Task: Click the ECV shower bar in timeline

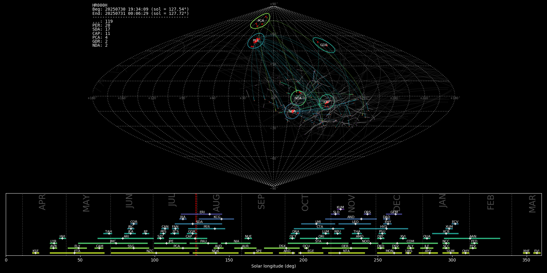Action: (x=455, y=224)
